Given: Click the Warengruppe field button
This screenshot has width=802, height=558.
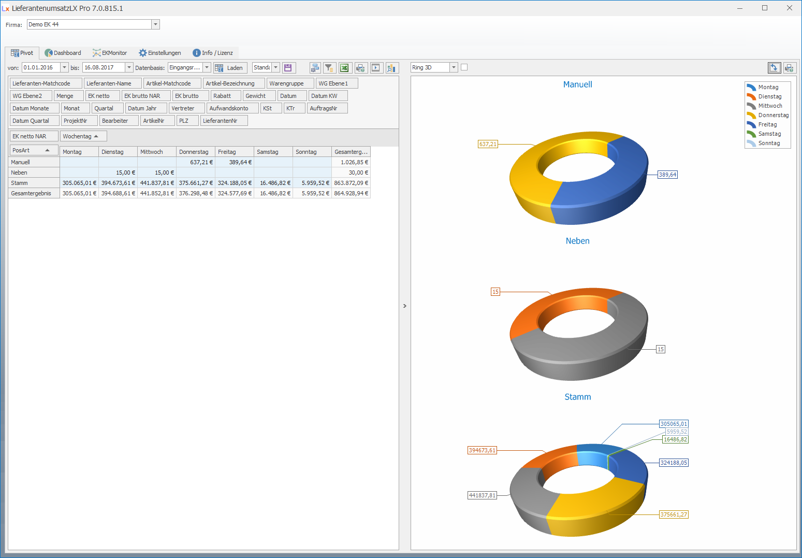Looking at the screenshot, I should coord(289,83).
